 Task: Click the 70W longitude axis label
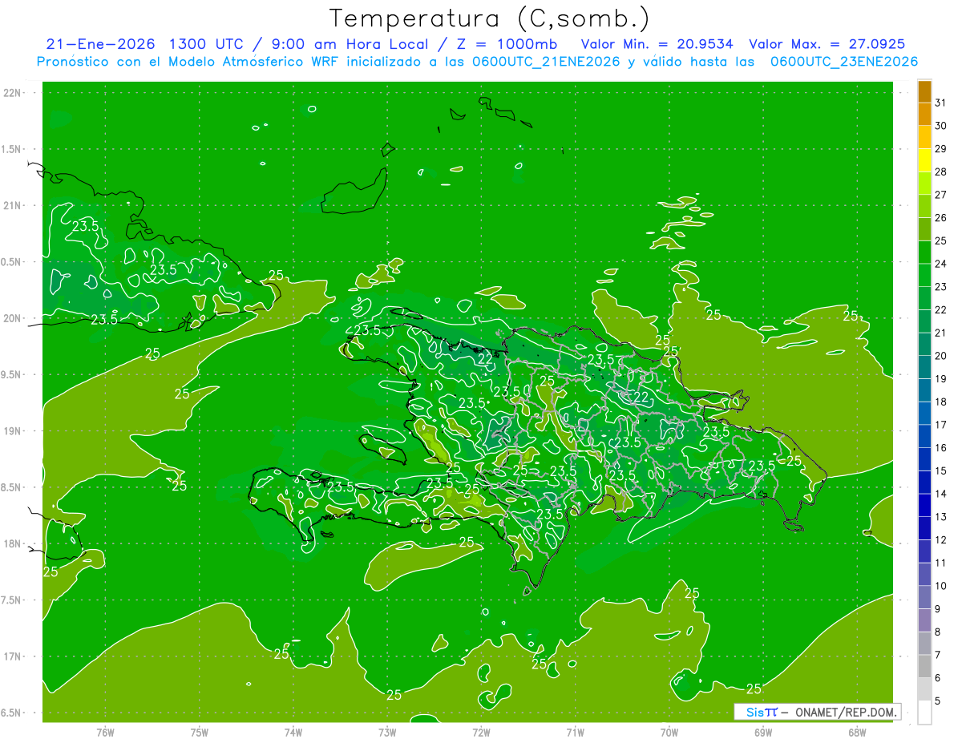669,733
